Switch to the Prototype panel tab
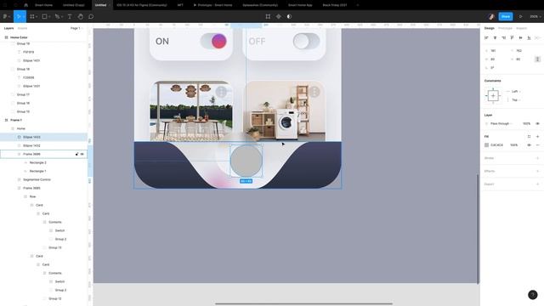This screenshot has height=306, width=544. pyautogui.click(x=505, y=28)
